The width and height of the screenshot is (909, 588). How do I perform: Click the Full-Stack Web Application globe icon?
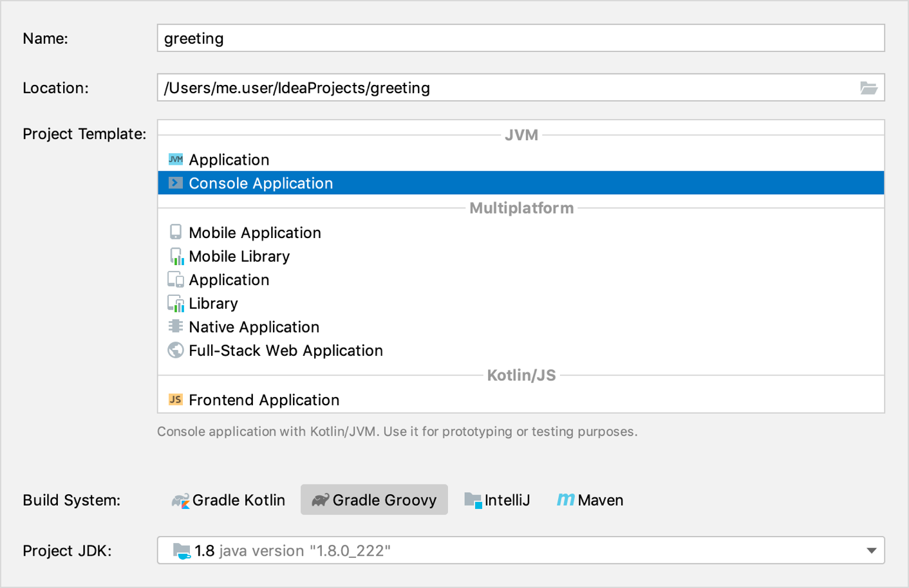[x=176, y=350]
